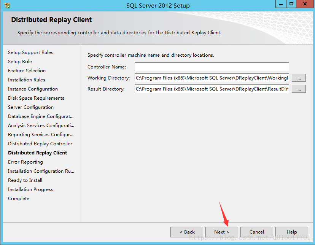
Task: Select the Server Configuration step
Action: click(31, 107)
